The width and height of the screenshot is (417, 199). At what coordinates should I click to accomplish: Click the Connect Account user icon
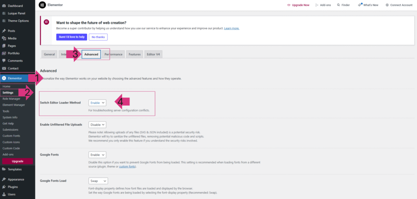387,5
